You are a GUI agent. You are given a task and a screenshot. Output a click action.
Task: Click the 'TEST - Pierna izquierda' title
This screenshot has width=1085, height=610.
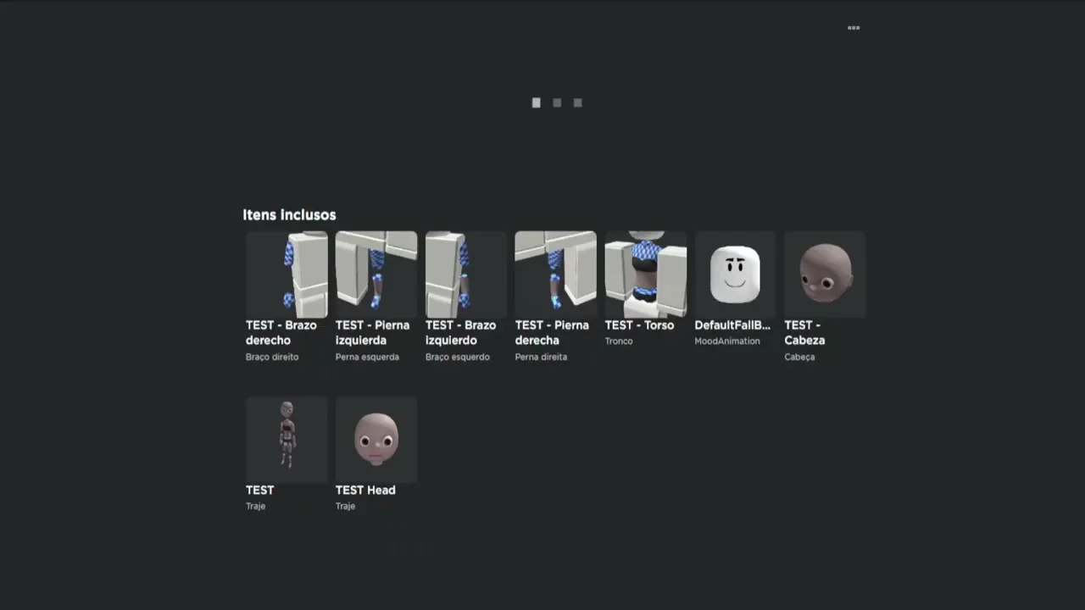[x=372, y=333]
